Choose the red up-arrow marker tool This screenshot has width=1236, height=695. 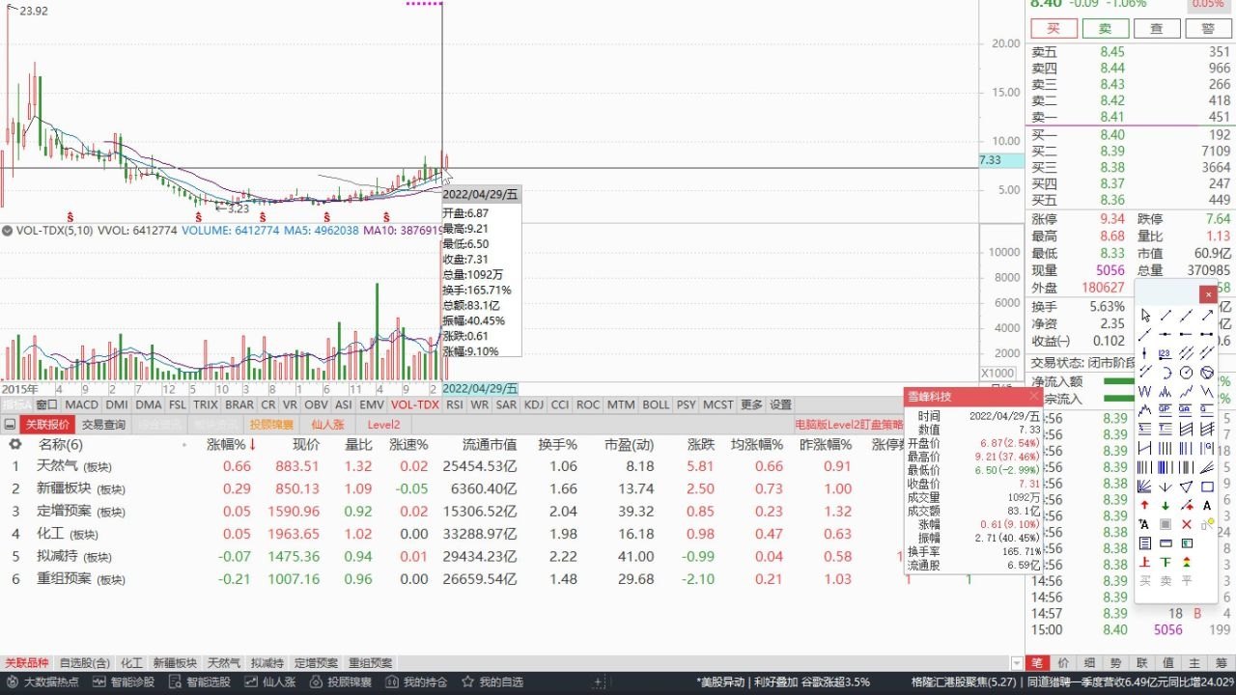coord(1145,505)
